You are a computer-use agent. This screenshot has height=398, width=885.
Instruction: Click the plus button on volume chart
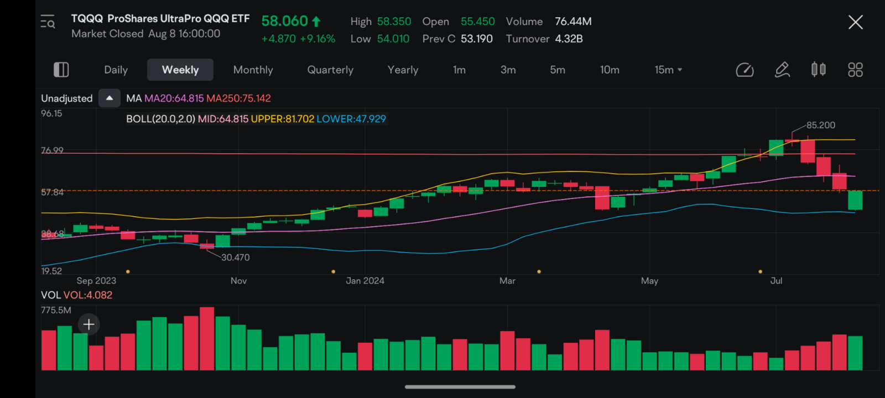tap(88, 324)
